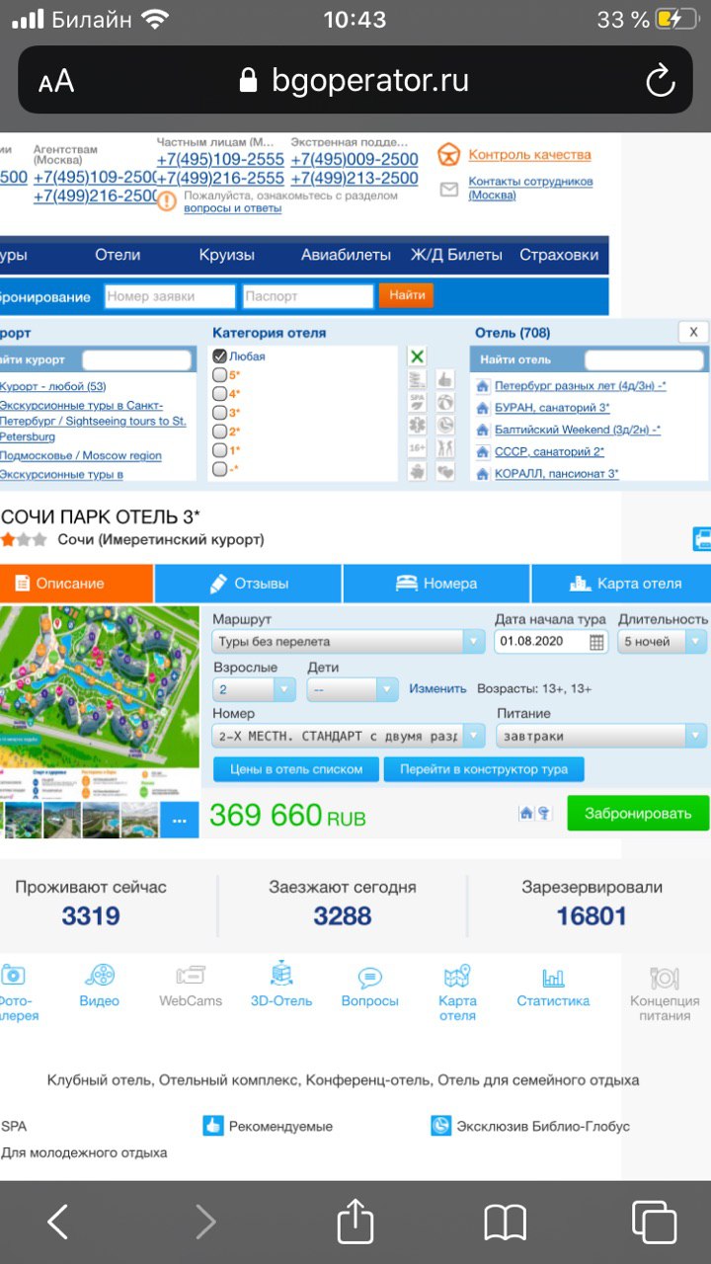Image resolution: width=711 pixels, height=1264 pixels.
Task: Open the Подмосковье / Moscow region link
Action: coord(81,455)
